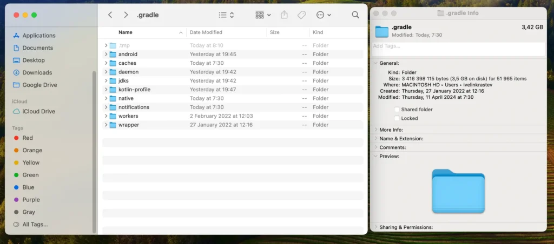Tick the Locked checkbox
Screen dimensions: 554x244
click(x=397, y=118)
